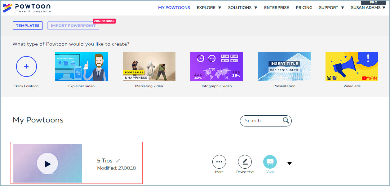Select the Presentation template thumbnail
The image size is (390, 186).
click(x=284, y=66)
